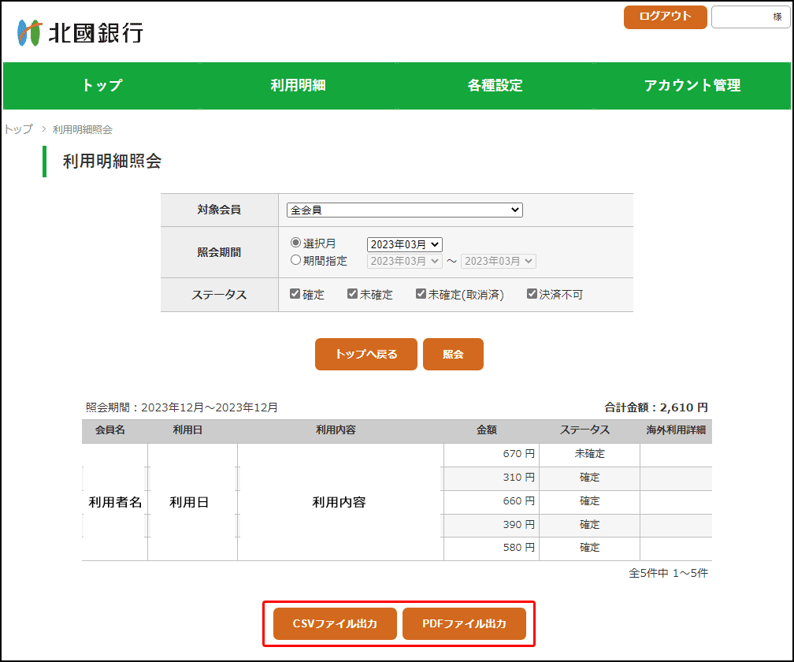Go to 各種設定 menu
Viewport: 794px width, 662px height.
point(495,86)
